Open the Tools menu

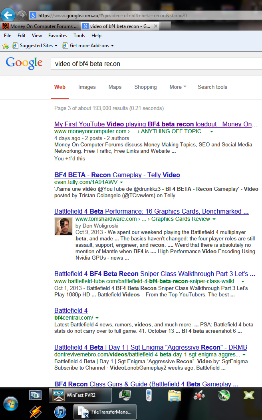tap(79, 36)
